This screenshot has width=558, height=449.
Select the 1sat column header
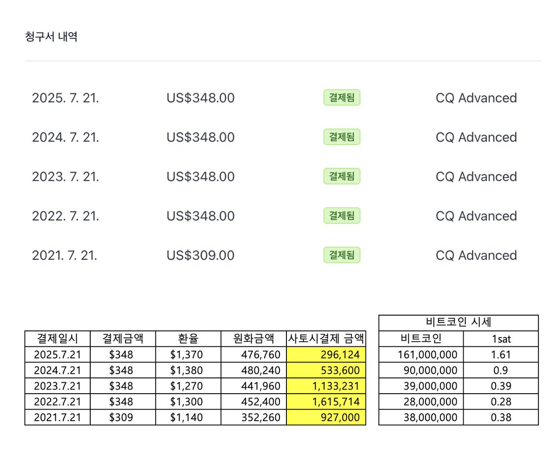click(501, 338)
